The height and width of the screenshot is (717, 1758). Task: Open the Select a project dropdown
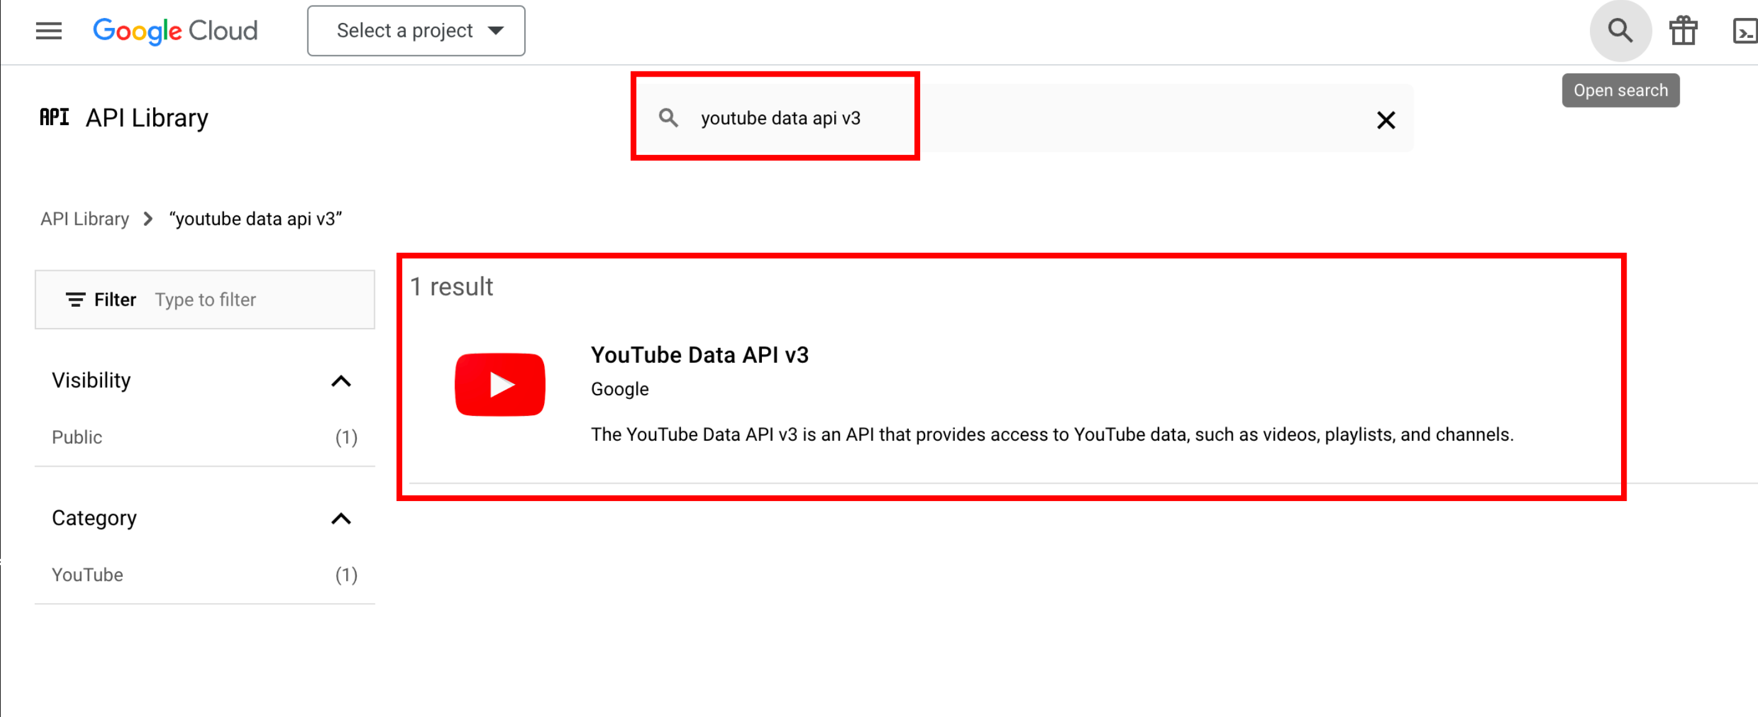click(416, 30)
